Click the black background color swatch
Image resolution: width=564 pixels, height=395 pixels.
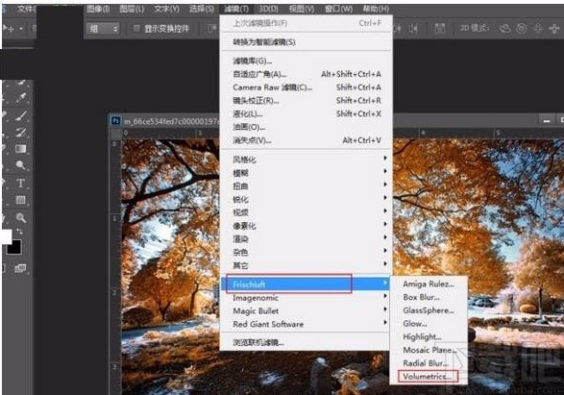[x=14, y=248]
